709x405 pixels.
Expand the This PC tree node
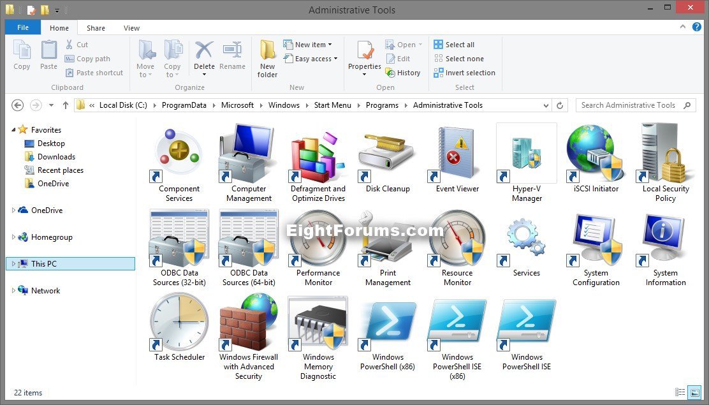tap(13, 263)
